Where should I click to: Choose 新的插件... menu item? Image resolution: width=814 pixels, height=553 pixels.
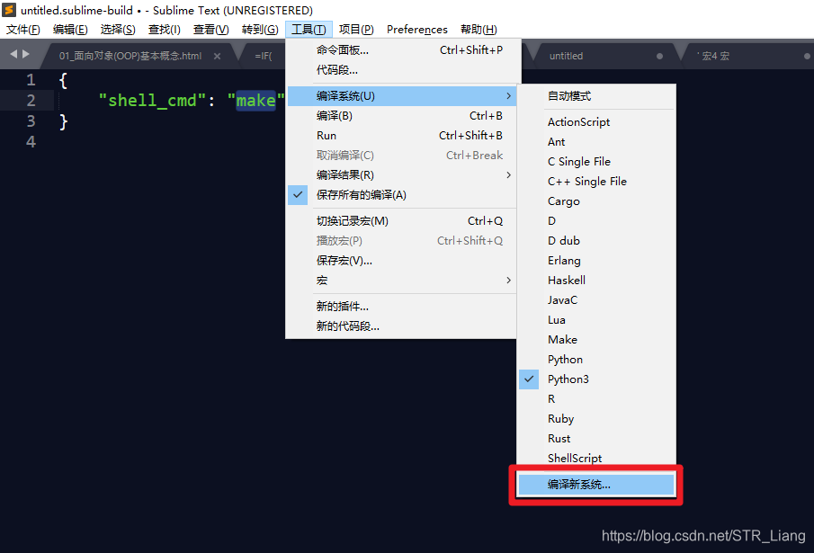(x=403, y=306)
